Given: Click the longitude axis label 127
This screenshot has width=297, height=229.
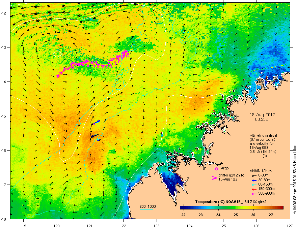Looking at the screenshot, I should point(290,226).
